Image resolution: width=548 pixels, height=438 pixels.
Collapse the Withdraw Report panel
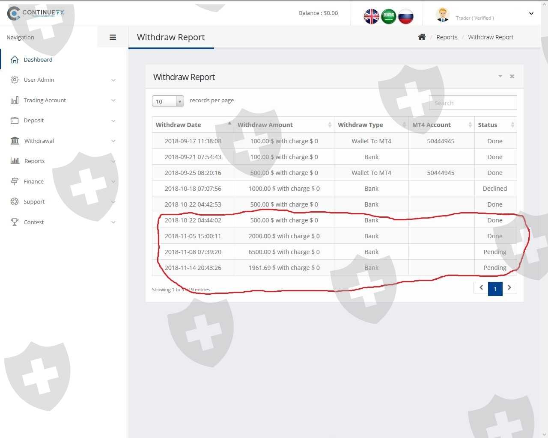[500, 76]
